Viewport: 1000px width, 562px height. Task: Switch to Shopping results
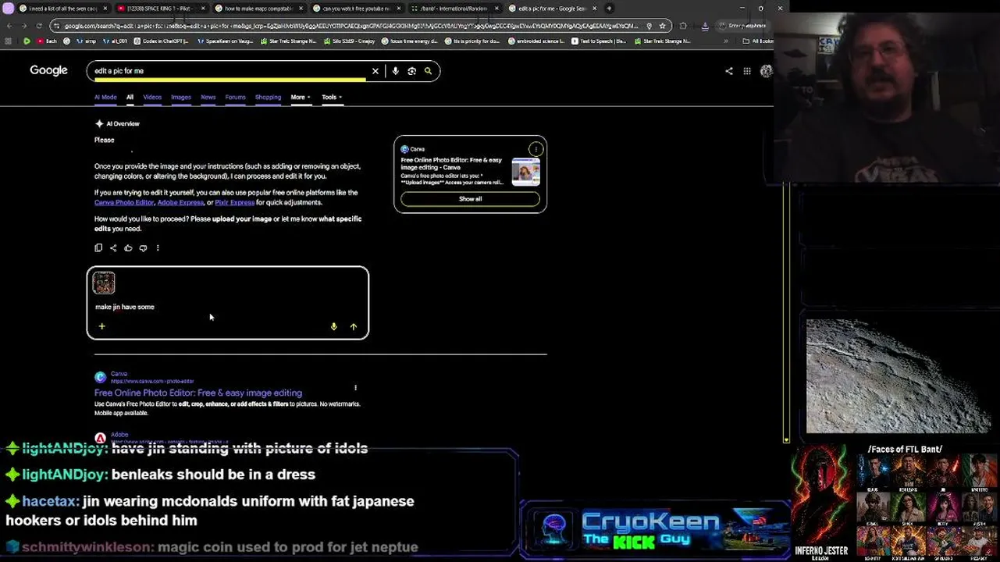click(x=268, y=98)
